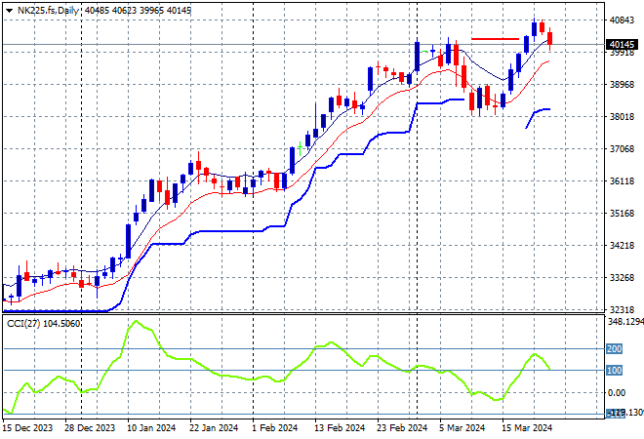Click the 348.1294 CCI scale maximum
Image resolution: width=644 pixels, height=439 pixels.
pyautogui.click(x=625, y=322)
